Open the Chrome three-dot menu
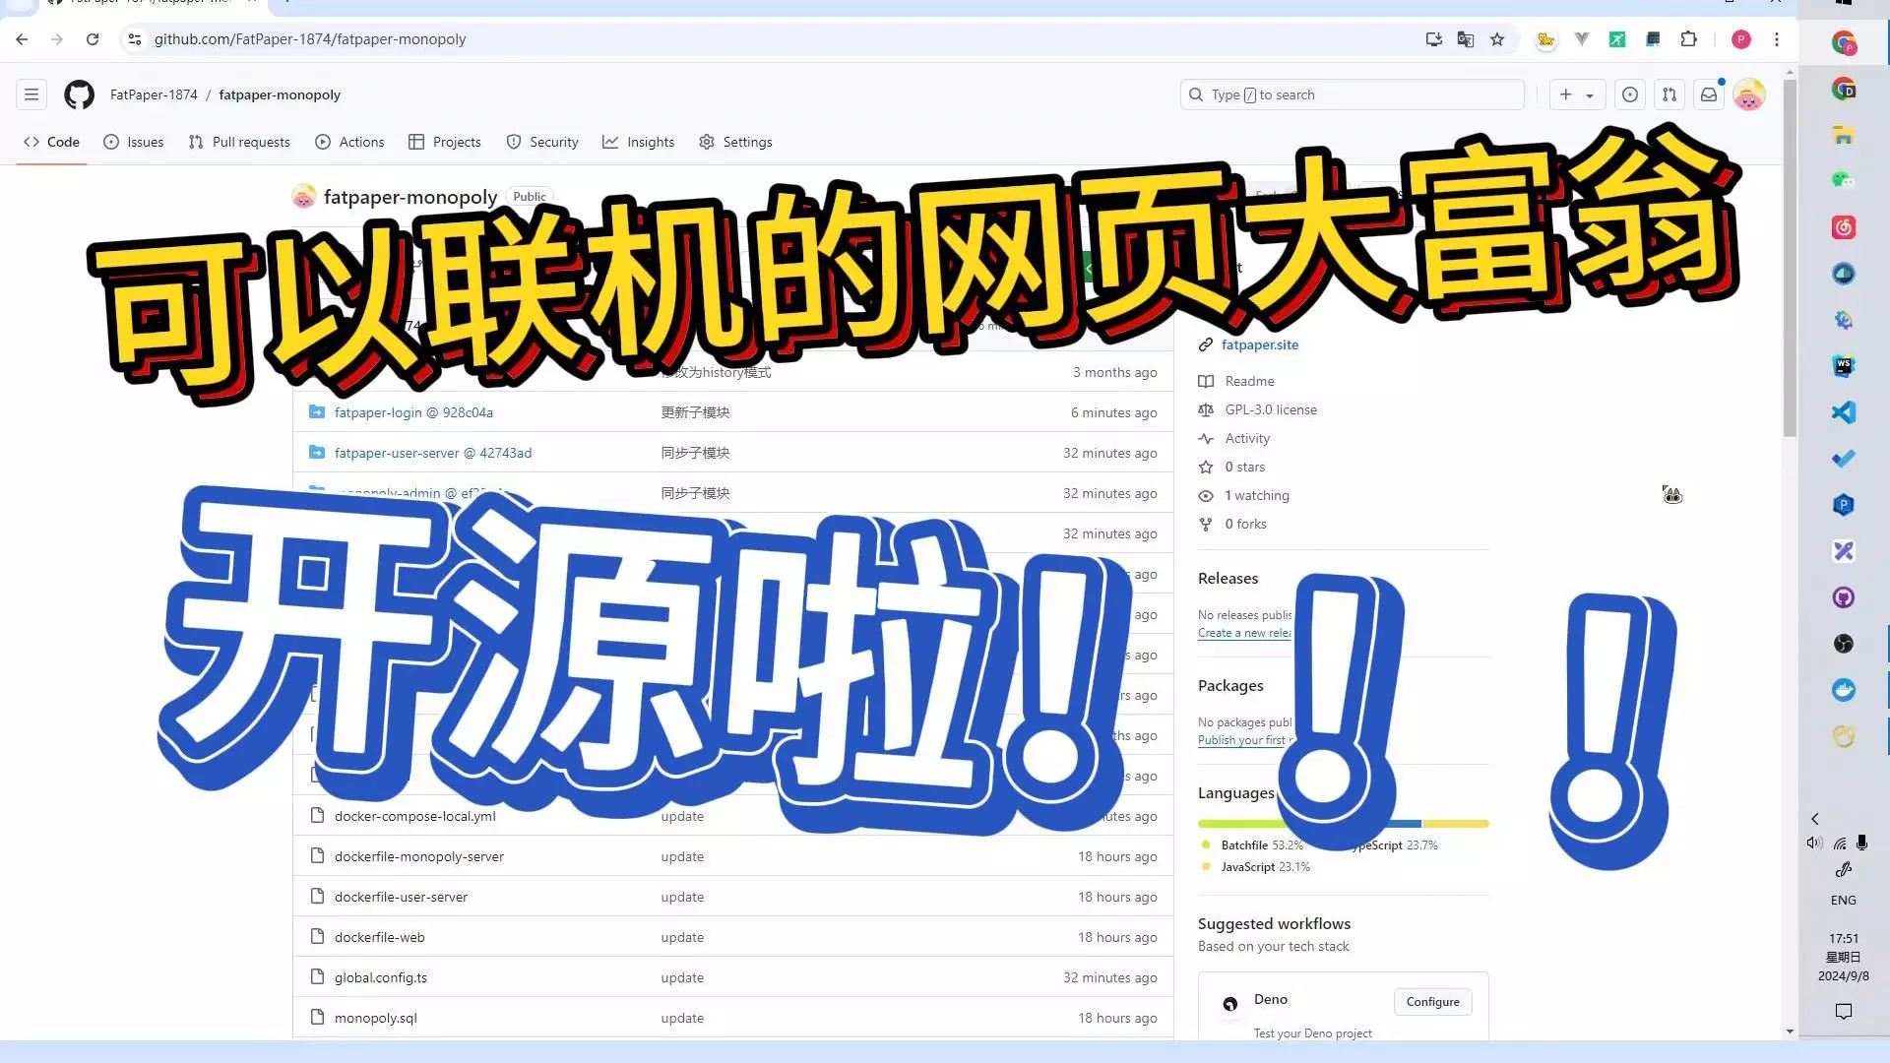The height and width of the screenshot is (1063, 1890). [1777, 39]
